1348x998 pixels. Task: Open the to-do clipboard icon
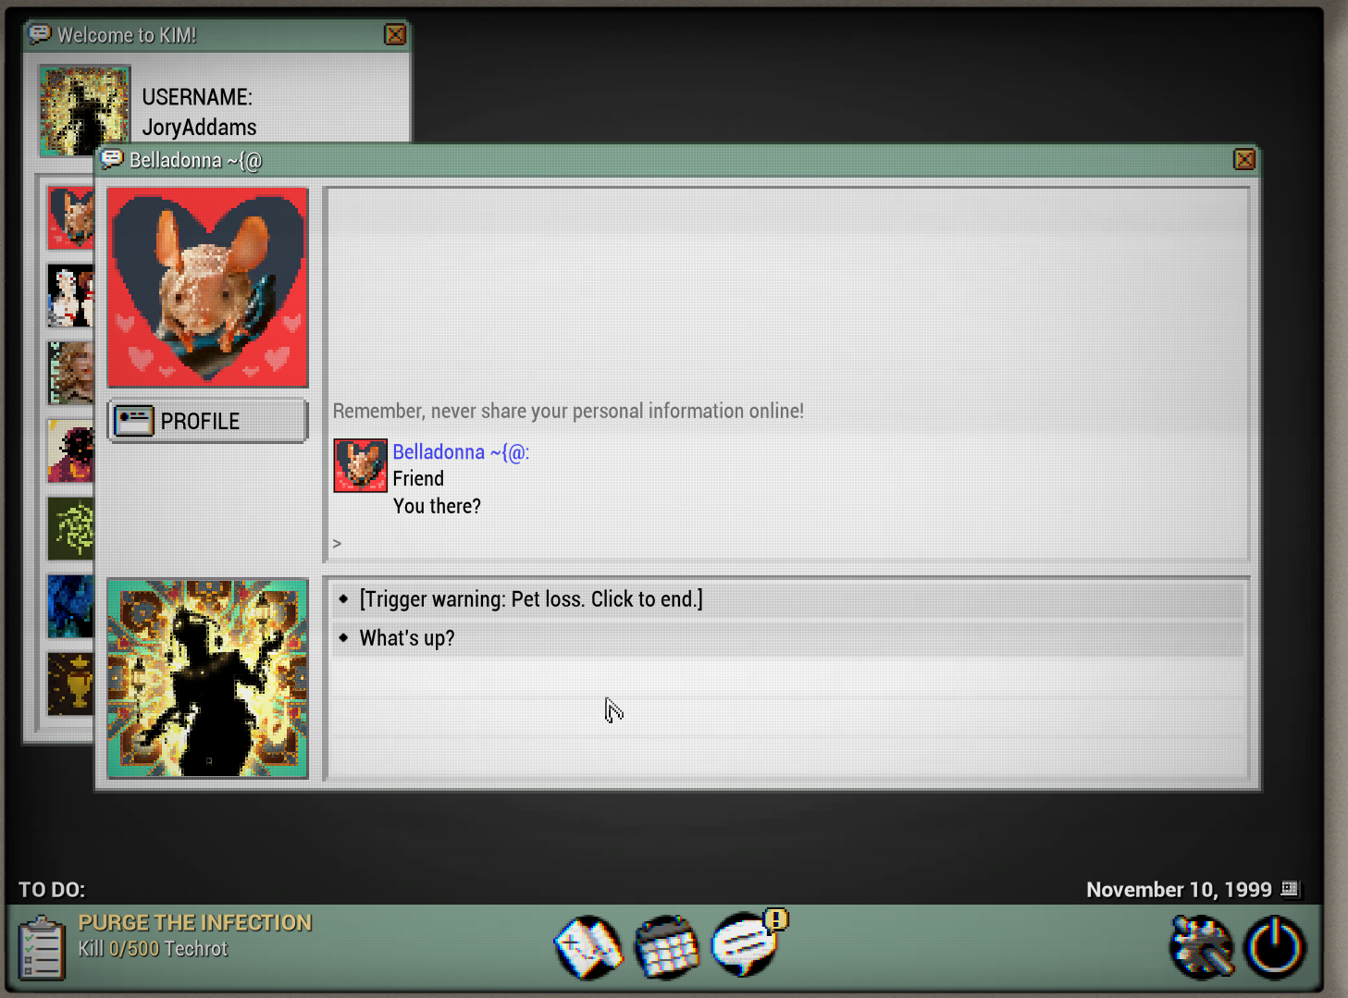pos(42,947)
